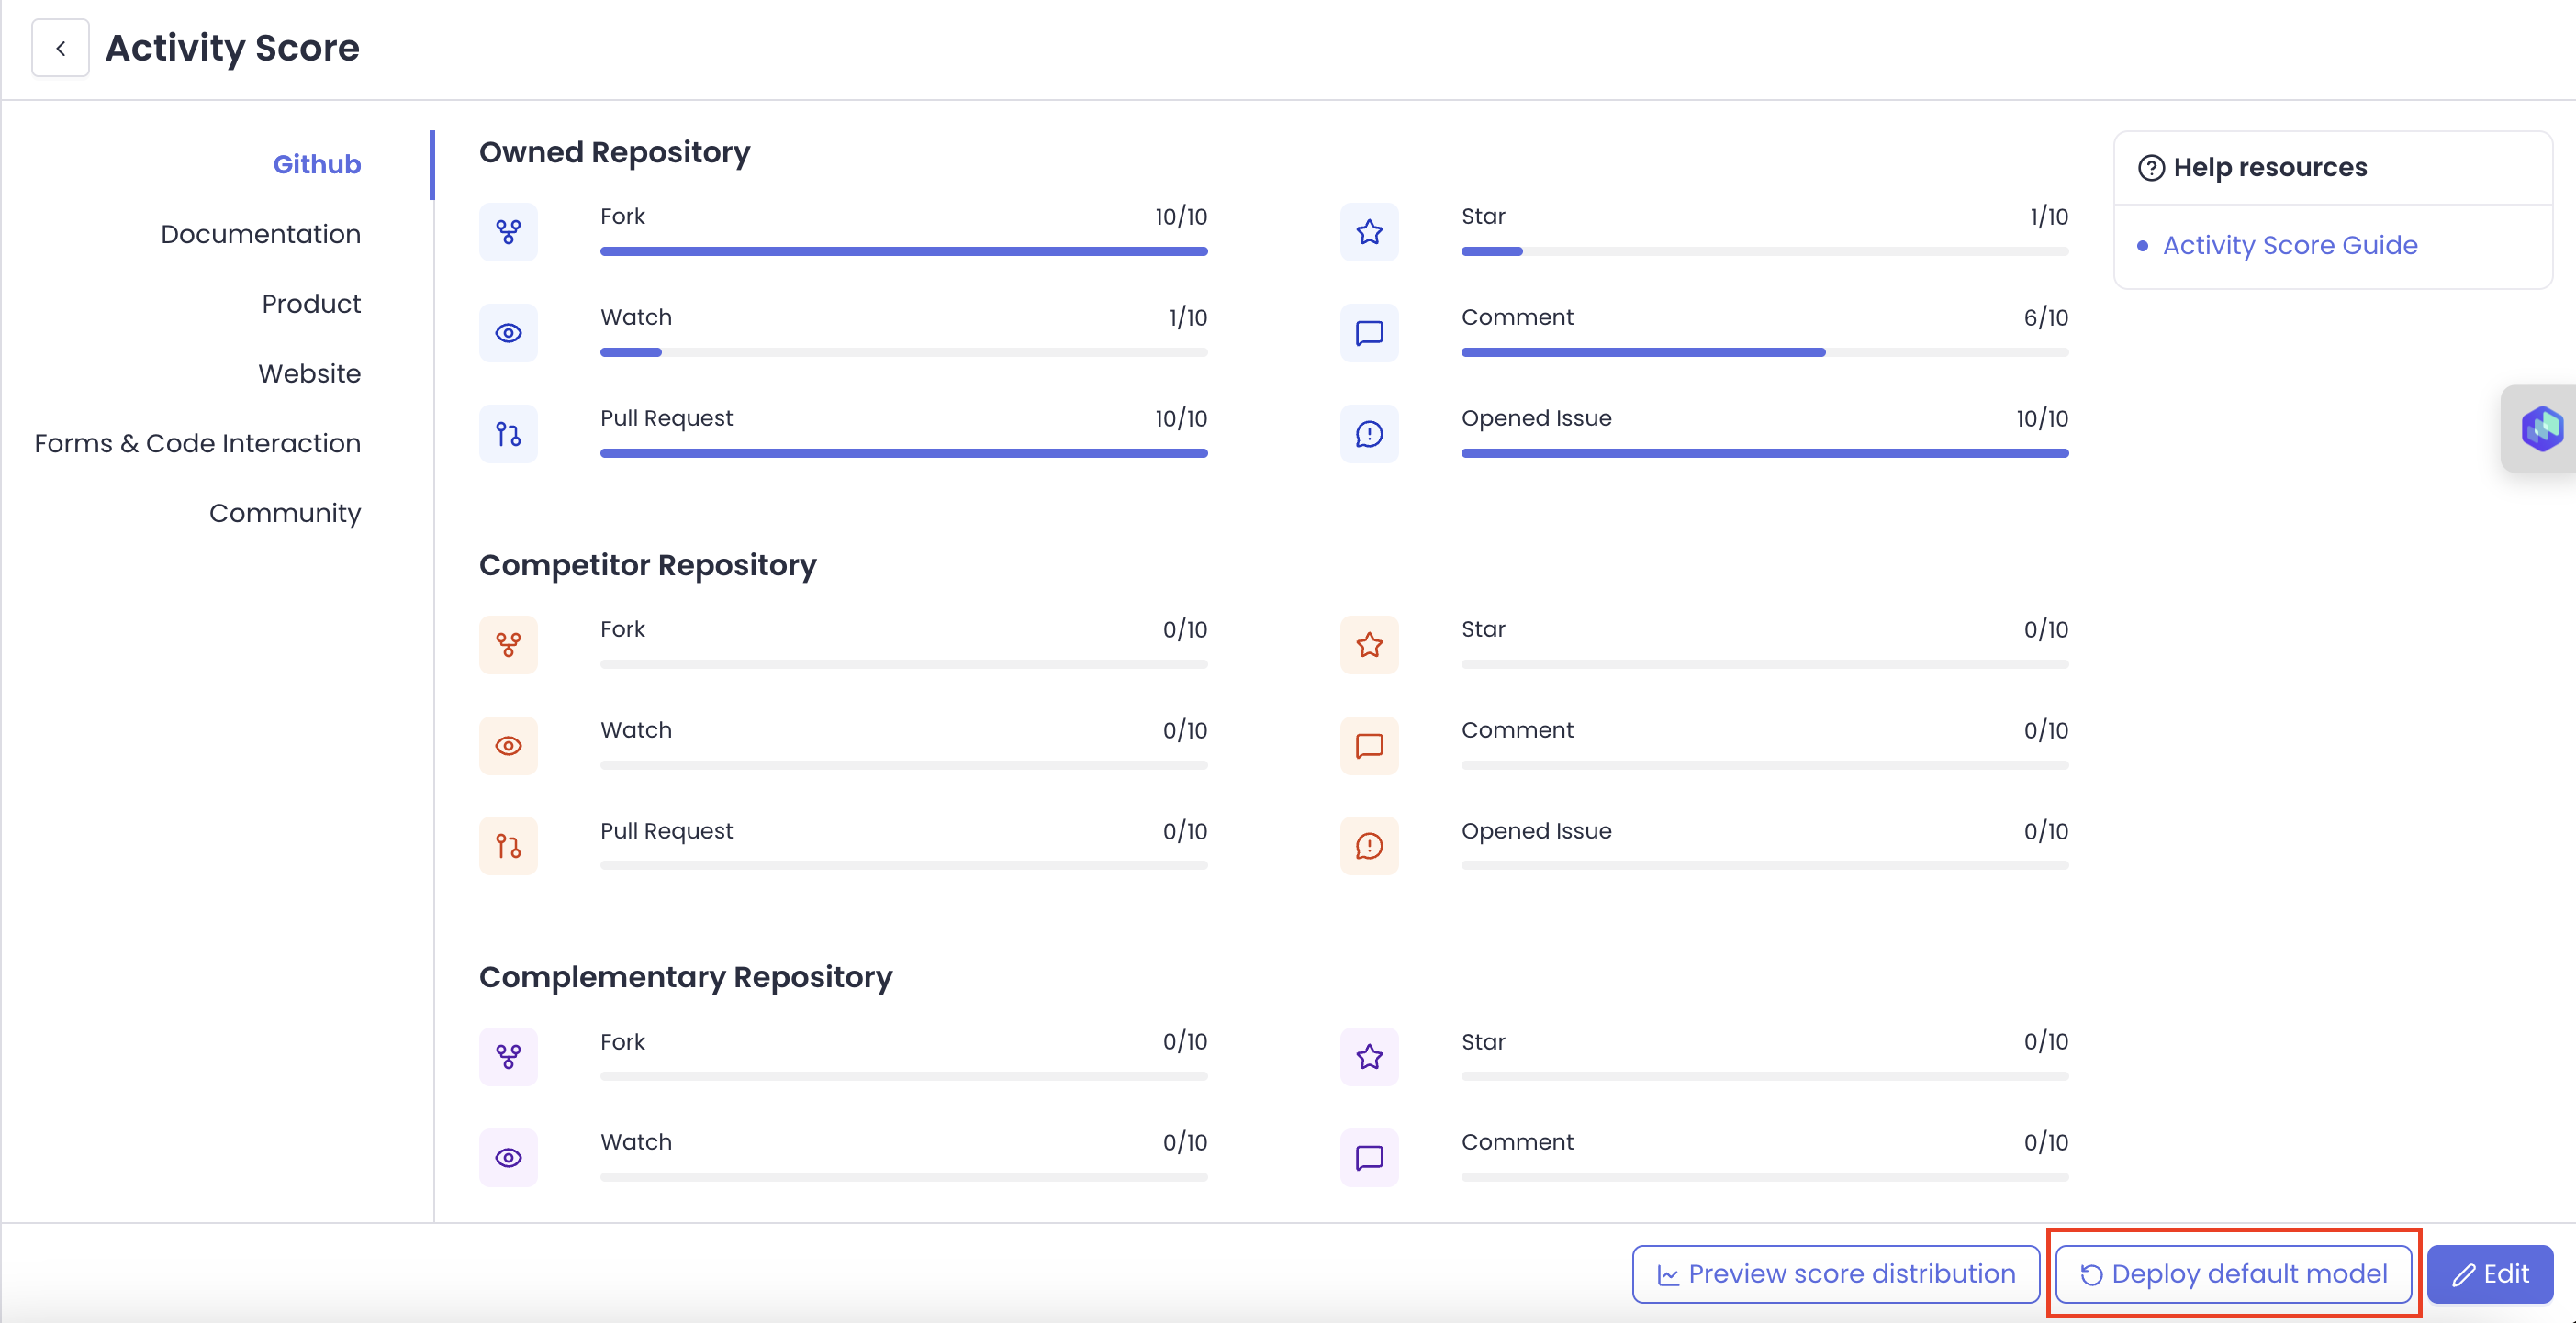Viewport: 2576px width, 1323px height.
Task: Click the Complementary Repository Star icon
Action: click(1369, 1057)
